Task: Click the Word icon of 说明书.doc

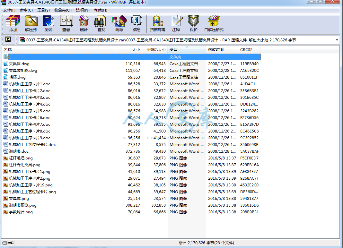Action: coord(6,151)
